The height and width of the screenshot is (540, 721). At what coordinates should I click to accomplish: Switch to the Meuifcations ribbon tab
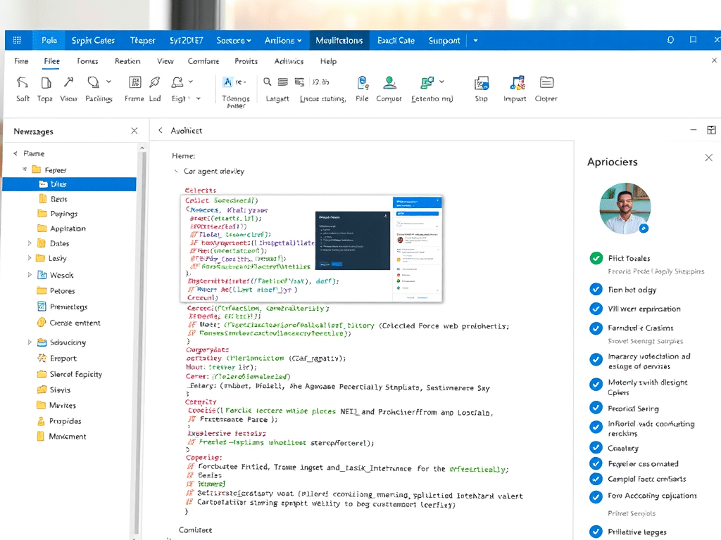(339, 40)
